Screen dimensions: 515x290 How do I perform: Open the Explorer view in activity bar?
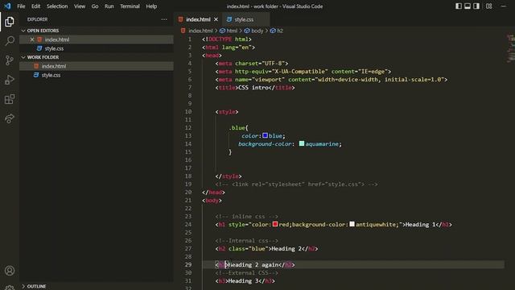click(10, 22)
